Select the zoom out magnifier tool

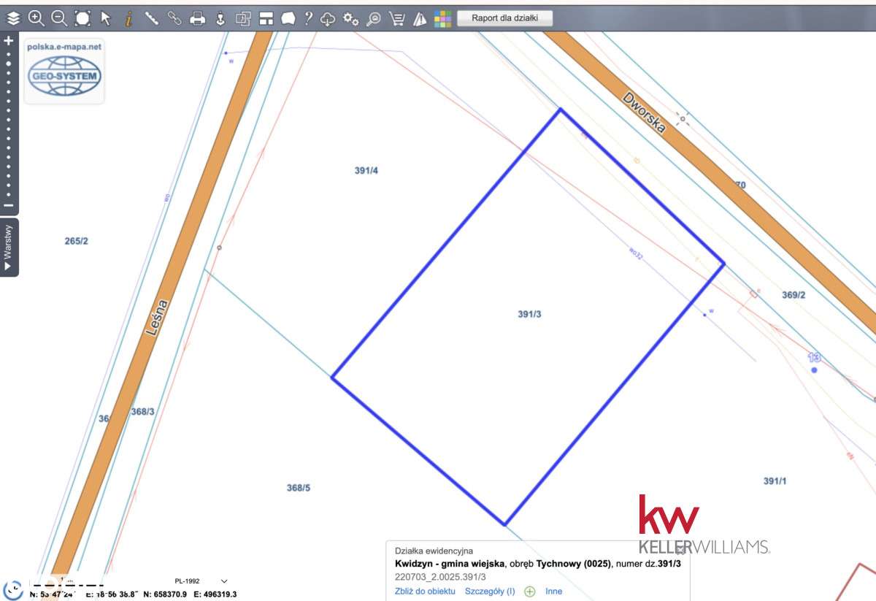point(59,18)
